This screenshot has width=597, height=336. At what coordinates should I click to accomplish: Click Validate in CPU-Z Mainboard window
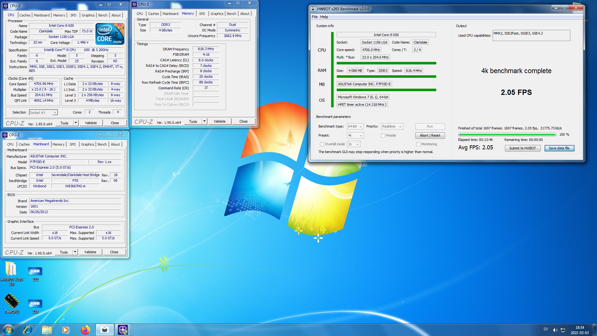point(90,252)
